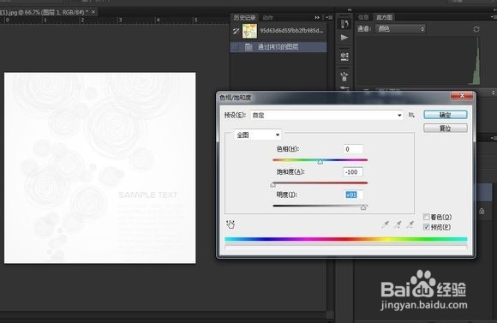Select the on-image adjustment hand tool
This screenshot has height=323, width=497.
pyautogui.click(x=231, y=224)
